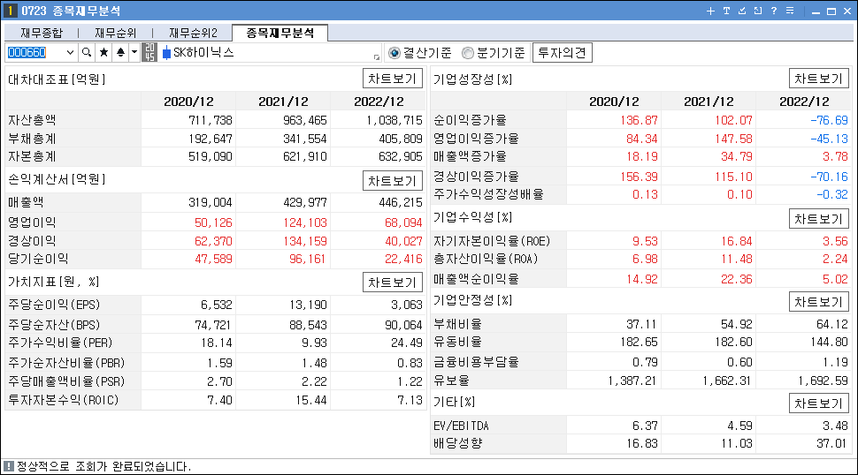Click the checkmark tray icon in title bar
The image size is (858, 475).
coord(742,11)
